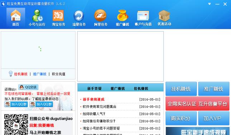Click the 加入VIP button
Viewport: 231px width, 135px height.
(x=214, y=118)
